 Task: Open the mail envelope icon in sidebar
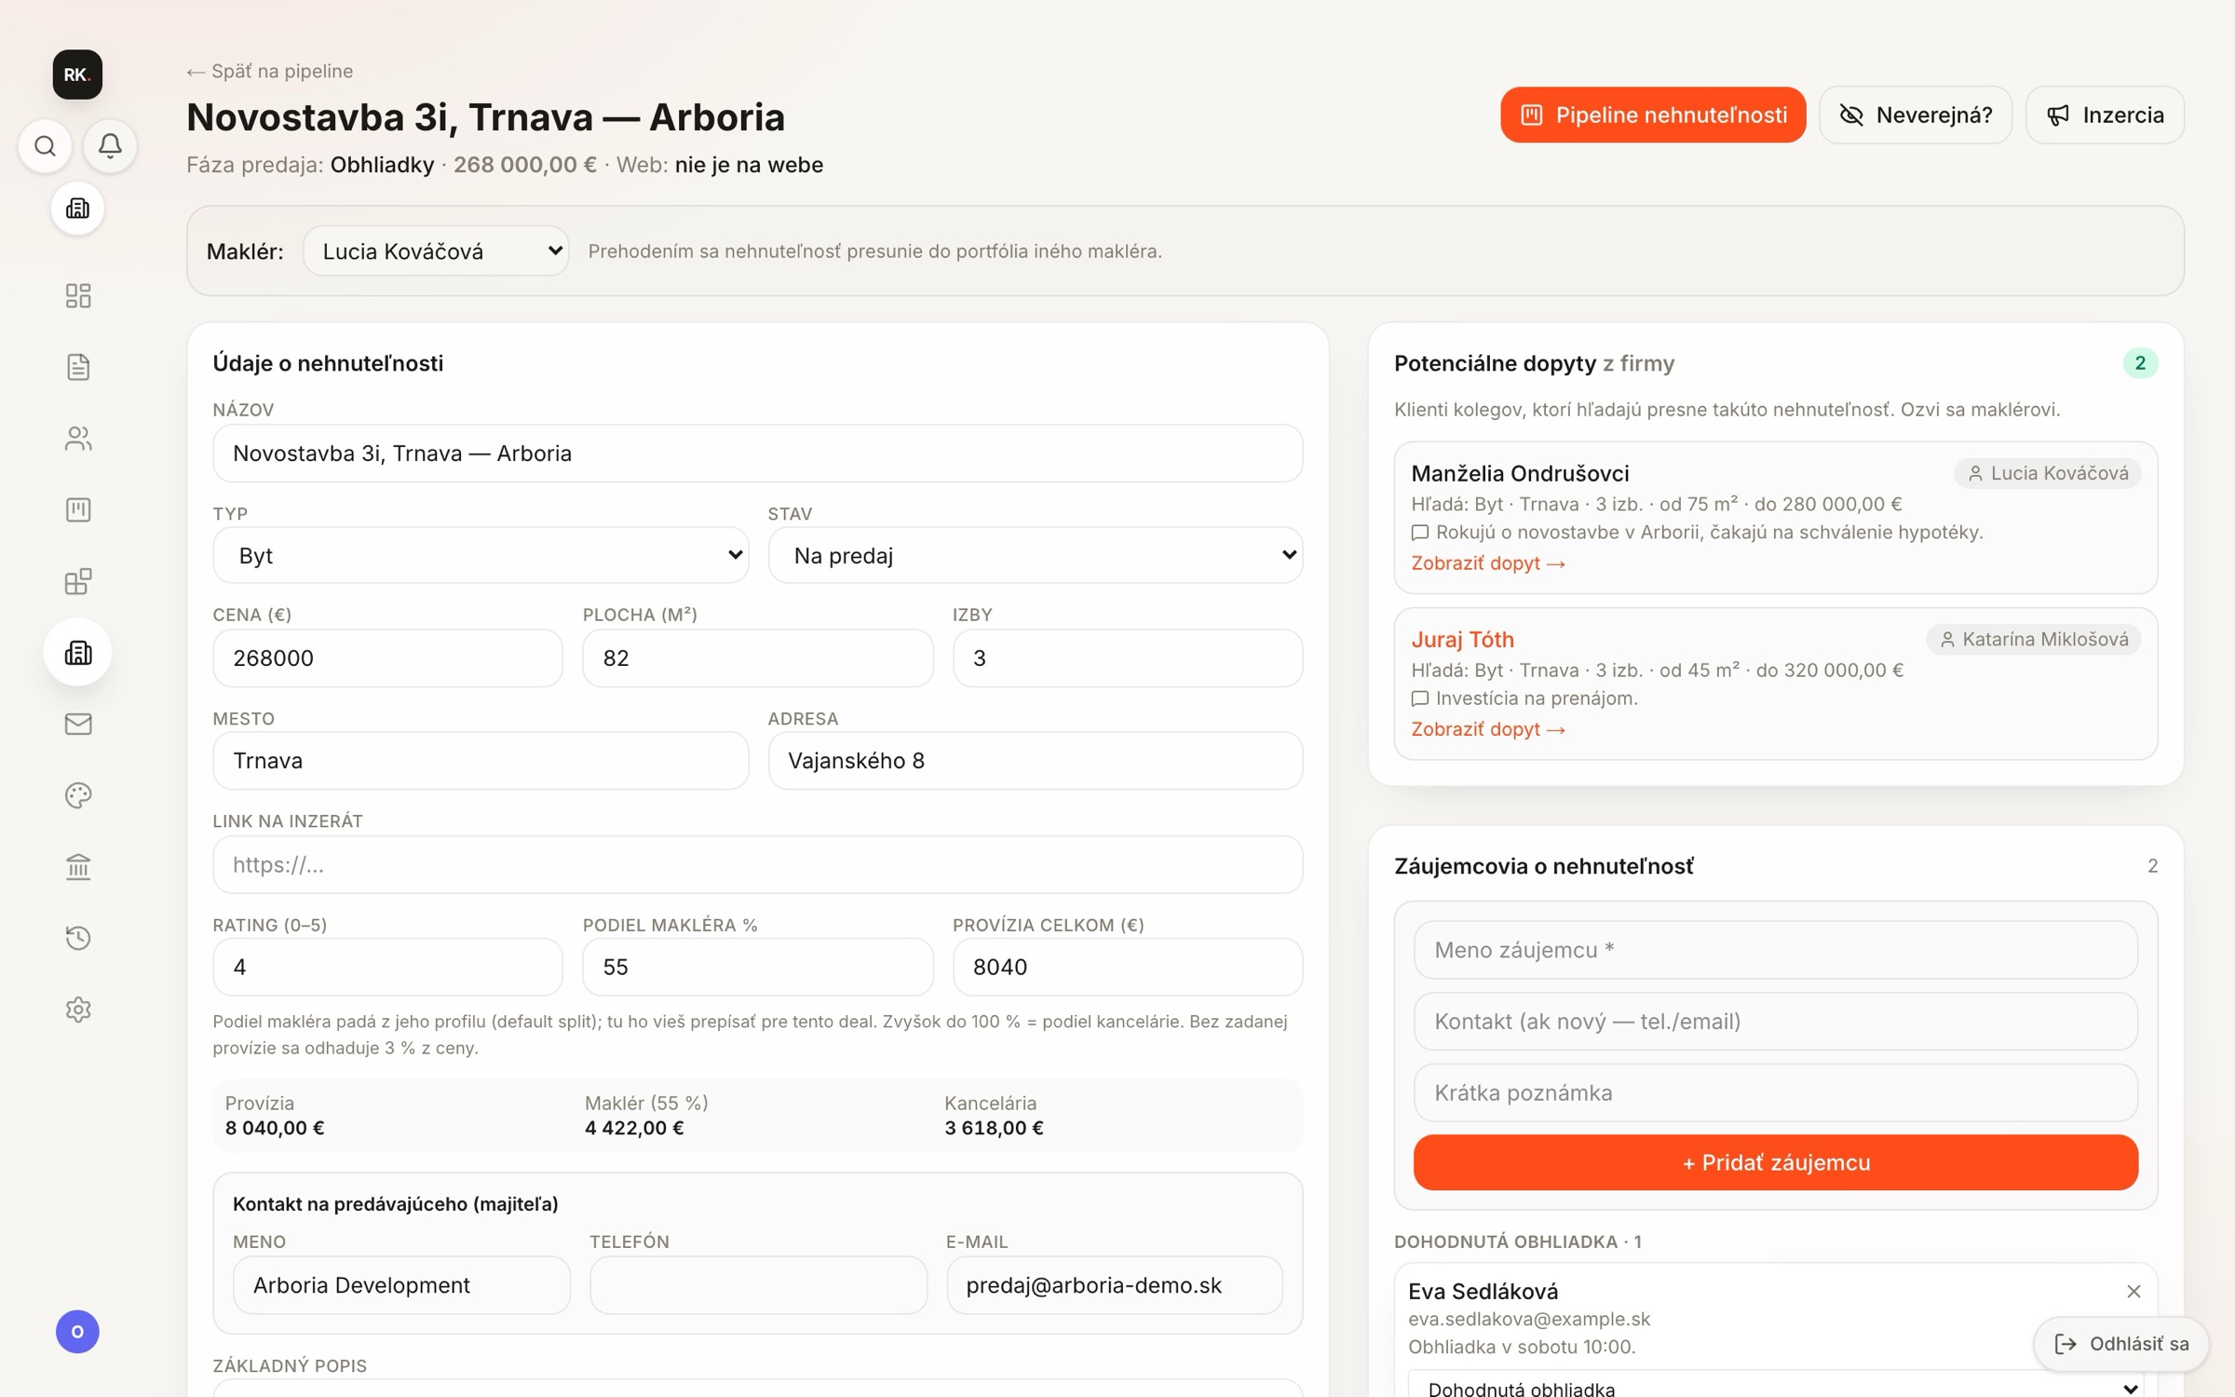coord(78,724)
